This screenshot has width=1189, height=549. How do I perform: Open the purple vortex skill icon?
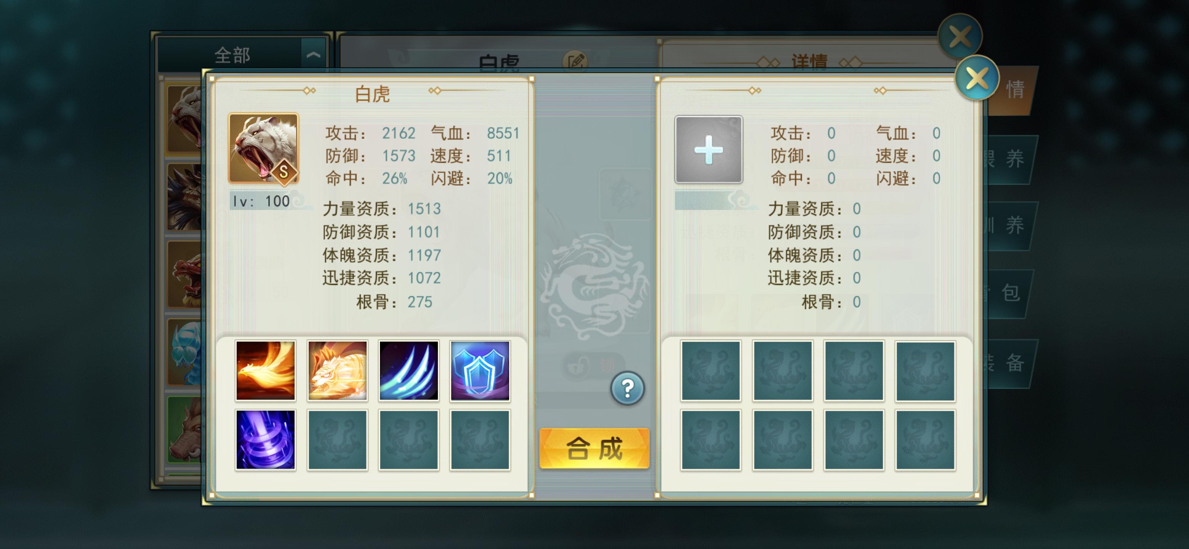tap(265, 440)
